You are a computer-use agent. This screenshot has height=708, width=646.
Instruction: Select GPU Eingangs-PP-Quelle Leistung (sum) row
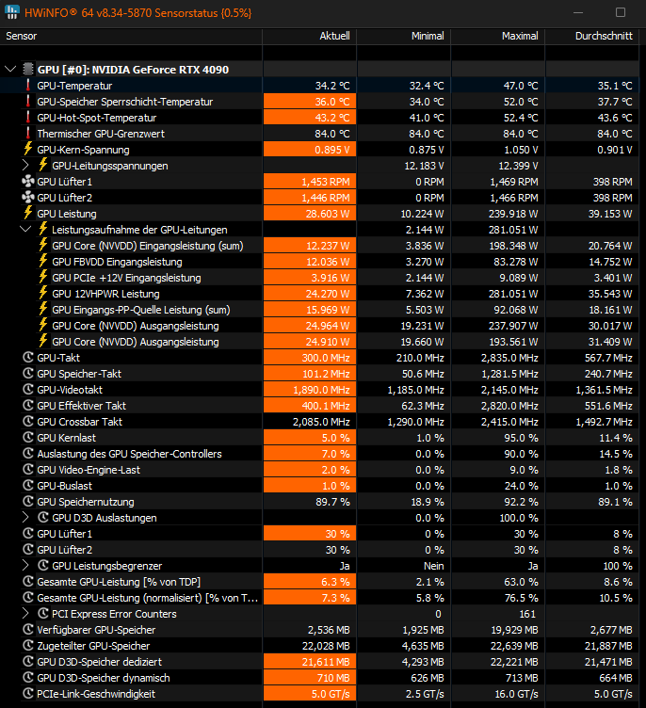[319, 310]
